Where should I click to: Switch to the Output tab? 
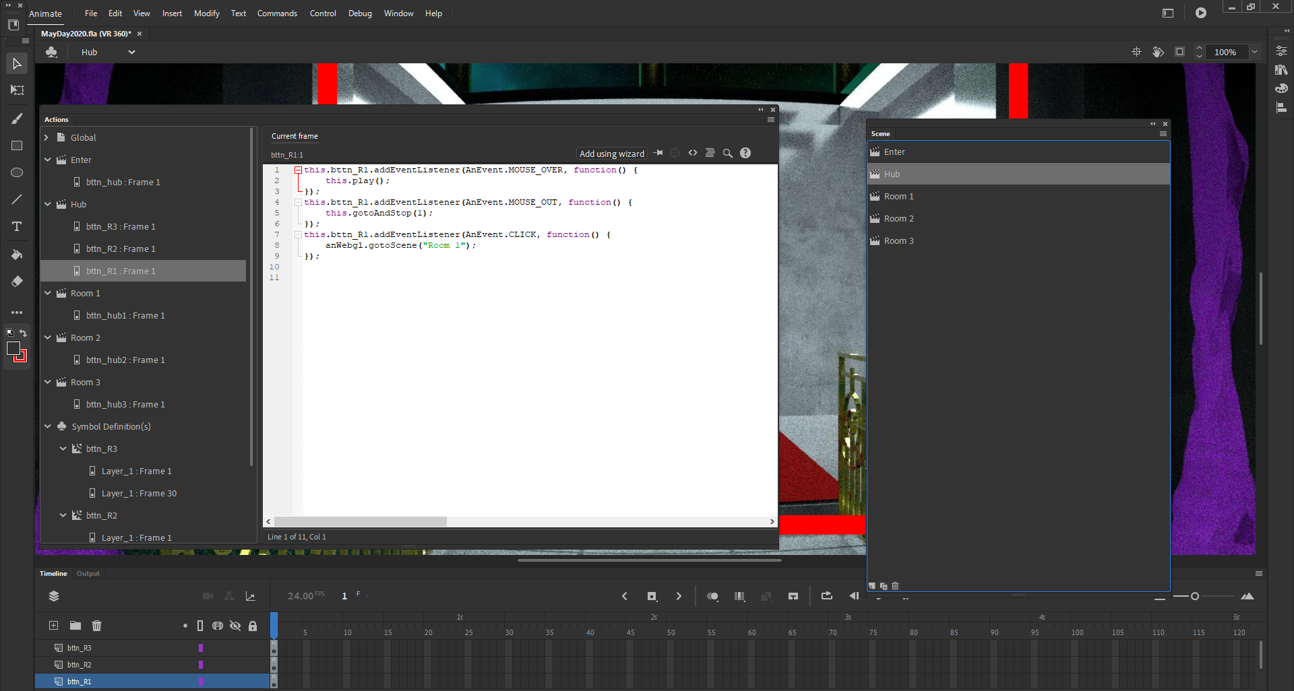pyautogui.click(x=88, y=573)
